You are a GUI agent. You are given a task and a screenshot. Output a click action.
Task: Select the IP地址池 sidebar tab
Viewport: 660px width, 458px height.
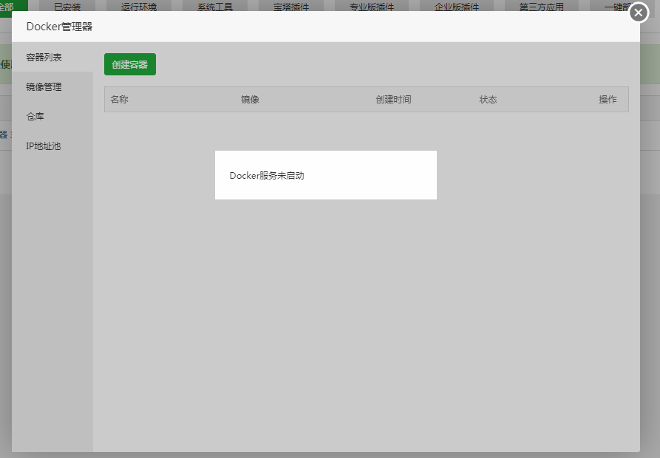coord(52,146)
